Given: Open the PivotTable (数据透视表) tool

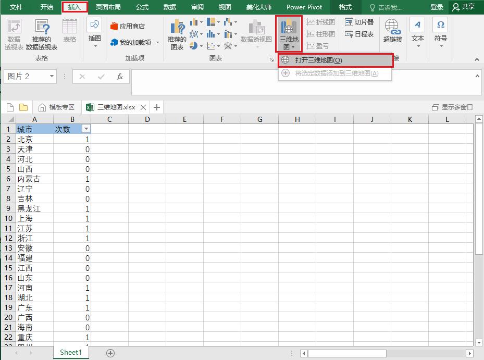Looking at the screenshot, I should (14, 34).
